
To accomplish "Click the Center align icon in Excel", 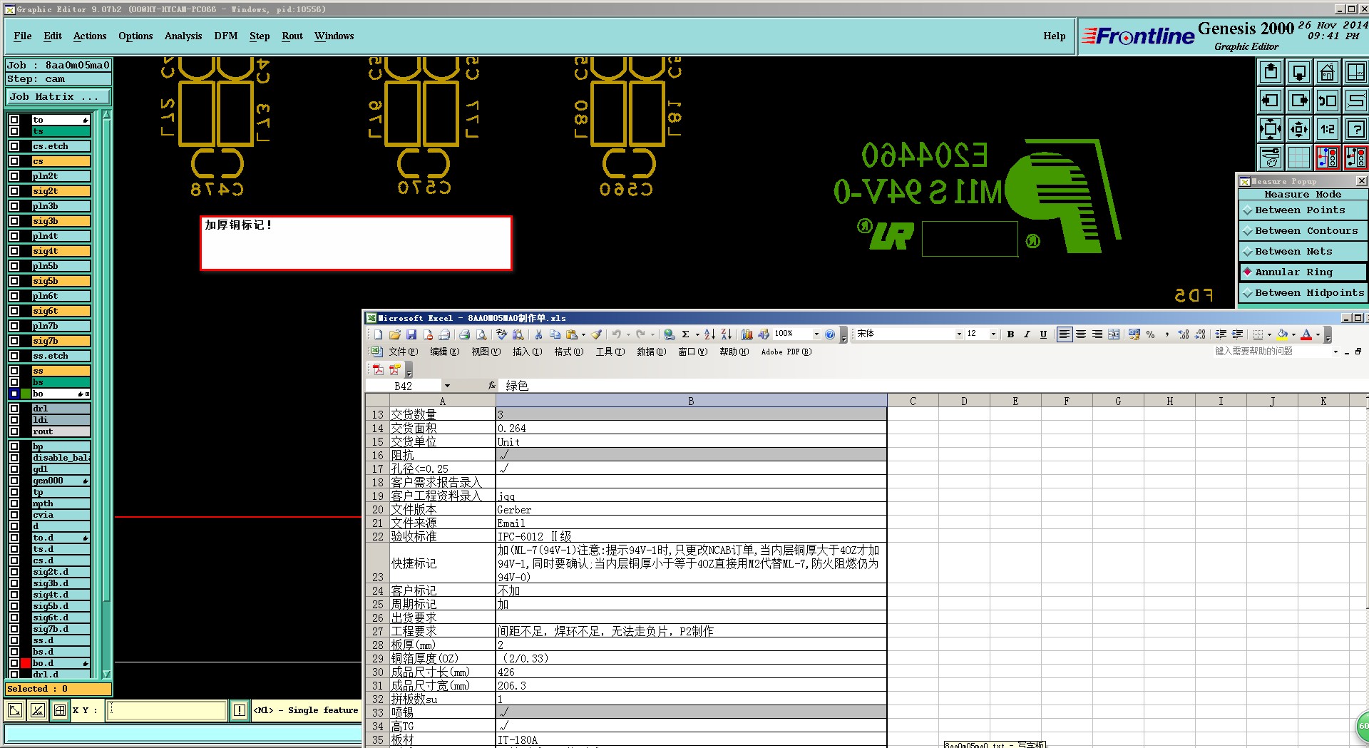I will coord(1081,334).
